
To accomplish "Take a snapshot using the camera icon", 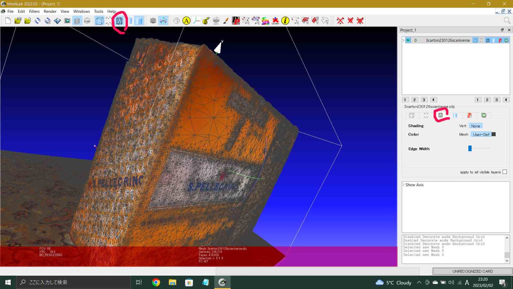I will click(x=67, y=20).
